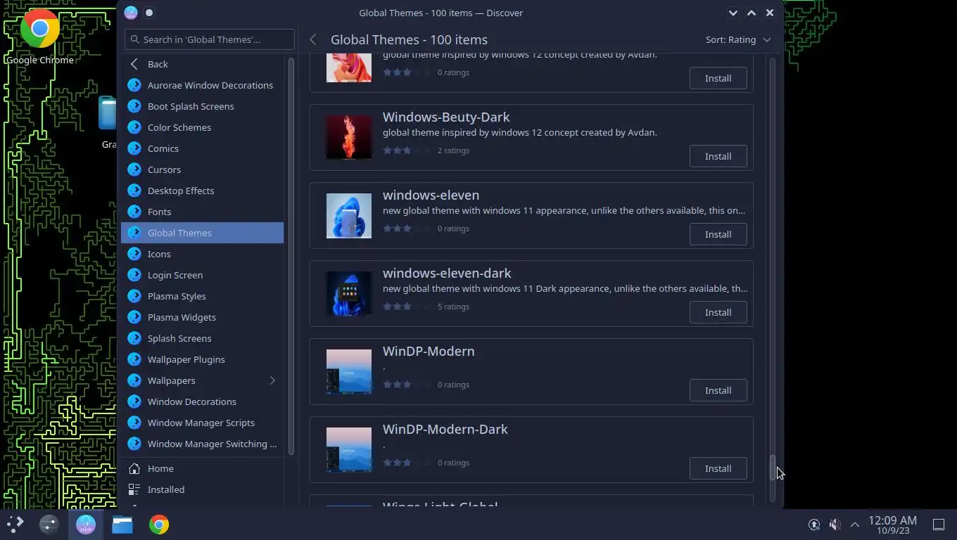This screenshot has height=540, width=957.
Task: Click the Fonts category icon
Action: point(134,212)
